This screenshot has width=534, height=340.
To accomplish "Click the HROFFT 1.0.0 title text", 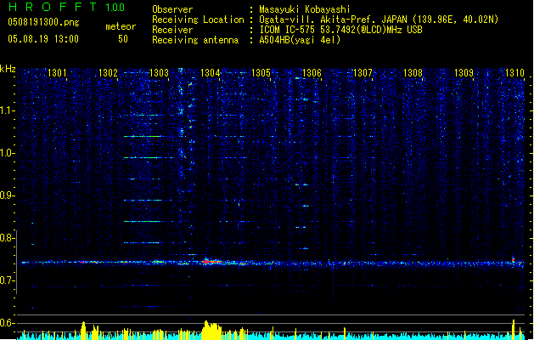I will click(x=67, y=7).
